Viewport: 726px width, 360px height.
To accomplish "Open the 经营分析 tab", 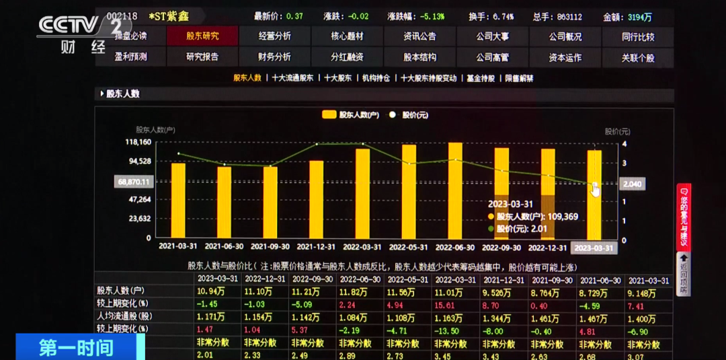I will (275, 36).
